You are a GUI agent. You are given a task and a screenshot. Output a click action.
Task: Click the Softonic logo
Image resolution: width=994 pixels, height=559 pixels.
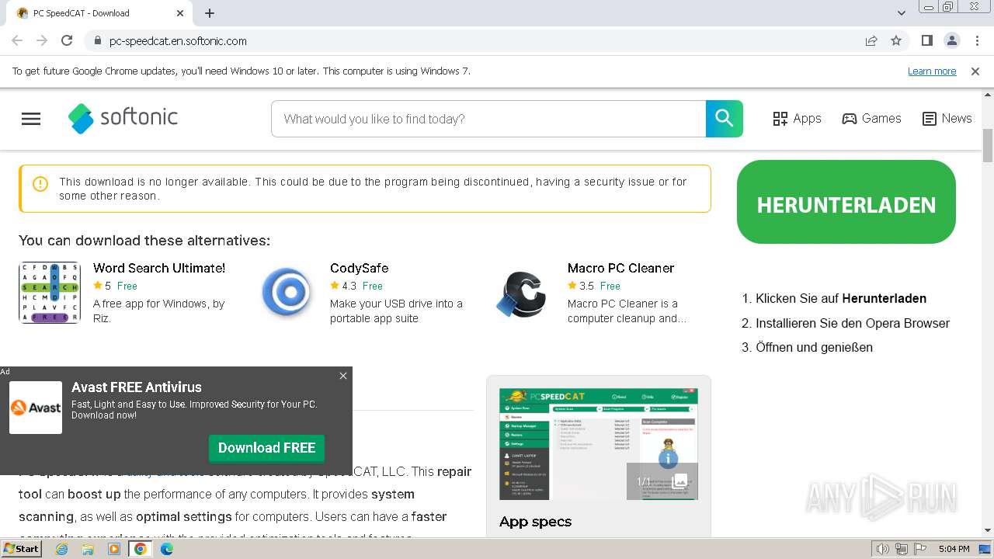(123, 118)
